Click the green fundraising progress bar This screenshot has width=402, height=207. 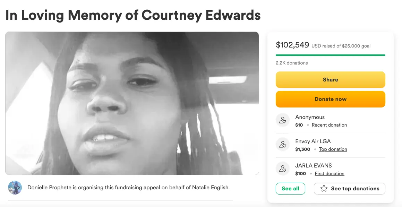click(x=330, y=55)
